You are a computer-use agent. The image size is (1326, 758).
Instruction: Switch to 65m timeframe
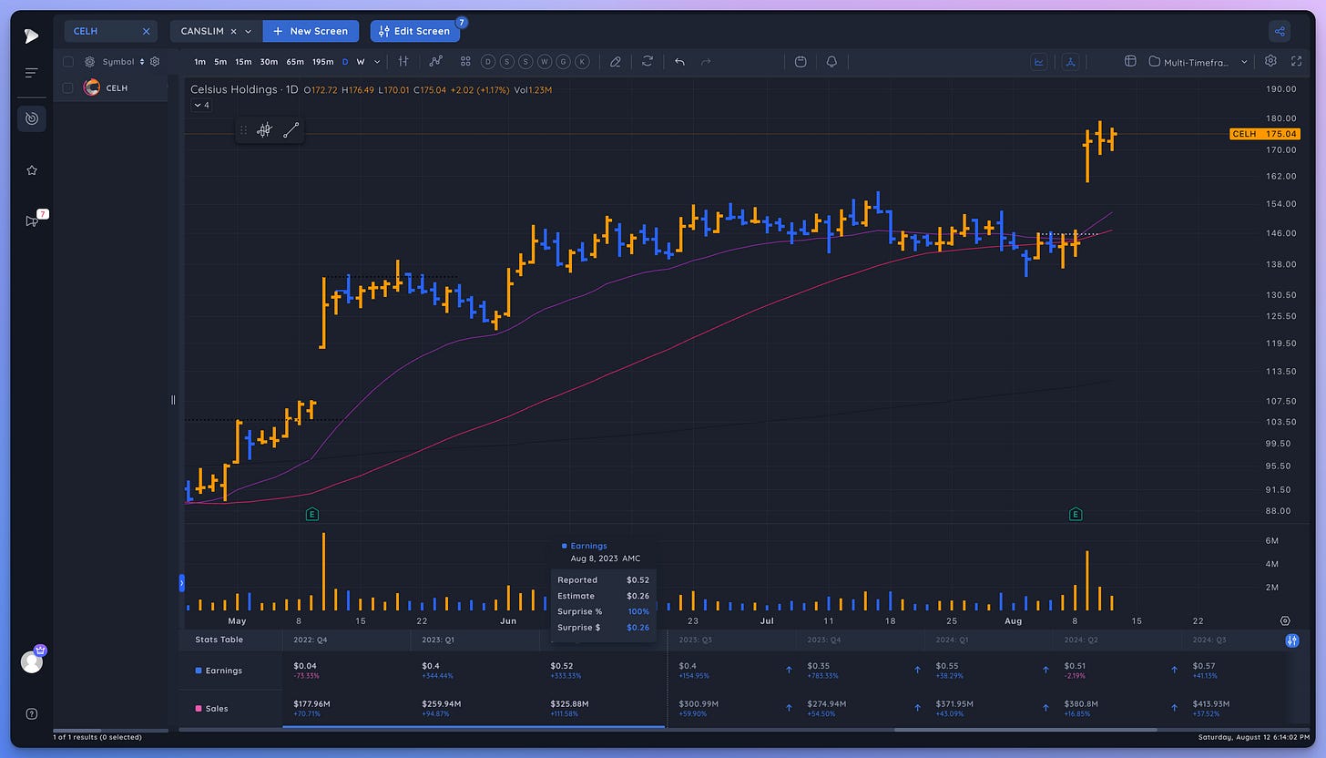(294, 62)
